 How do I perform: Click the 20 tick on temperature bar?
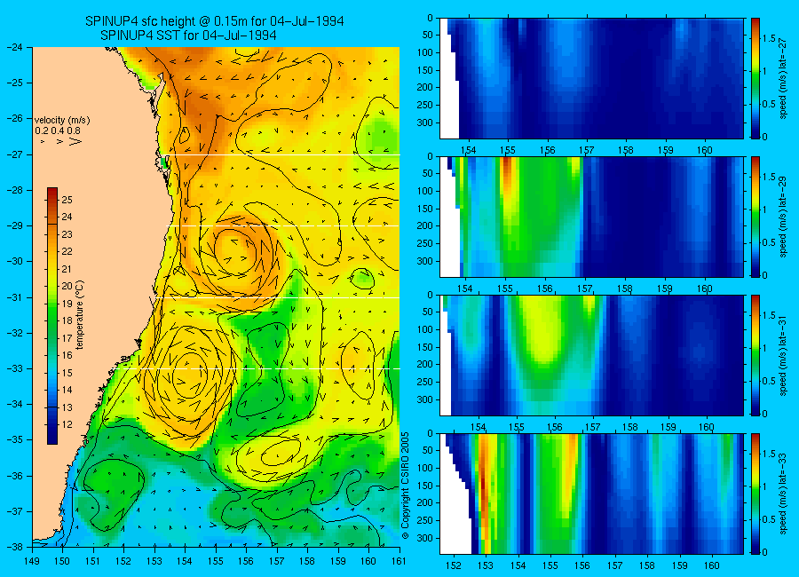click(67, 286)
